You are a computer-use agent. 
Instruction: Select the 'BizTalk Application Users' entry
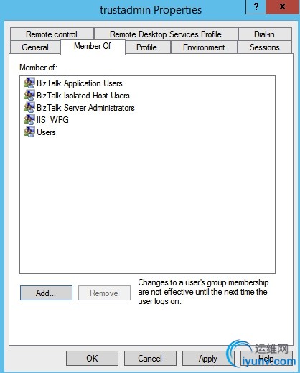point(80,83)
